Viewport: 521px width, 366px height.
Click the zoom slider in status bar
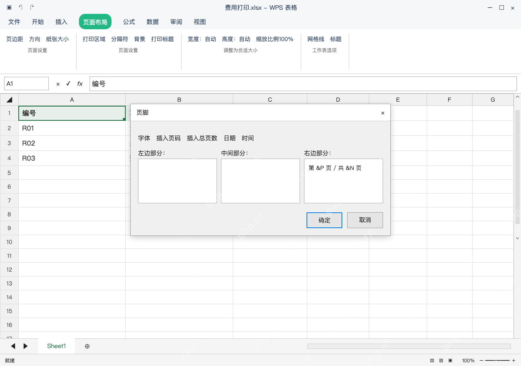point(497,360)
